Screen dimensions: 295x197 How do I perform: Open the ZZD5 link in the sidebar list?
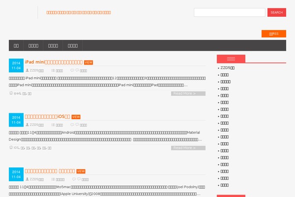[228, 68]
